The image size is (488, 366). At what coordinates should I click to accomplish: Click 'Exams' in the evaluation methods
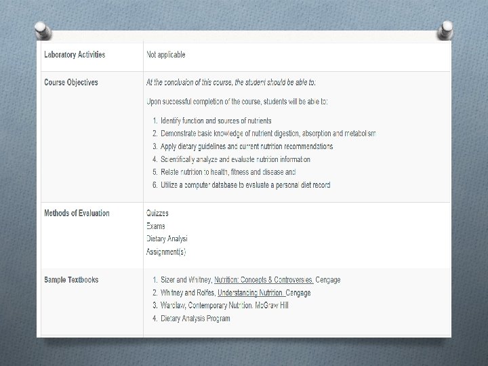click(156, 226)
